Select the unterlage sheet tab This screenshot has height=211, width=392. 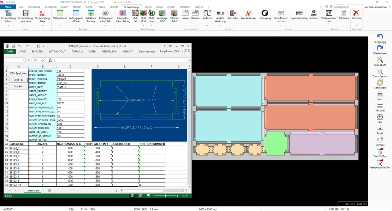point(32,191)
